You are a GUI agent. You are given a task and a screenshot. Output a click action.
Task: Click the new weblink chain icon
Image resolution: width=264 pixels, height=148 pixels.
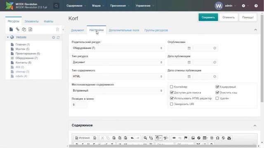coord(17,29)
